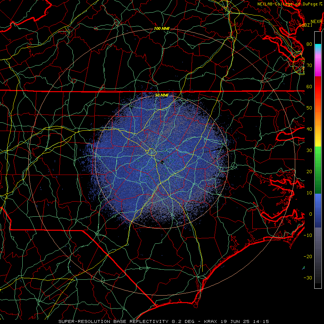Click the magenta segment of the color bar
The width and height of the screenshot is (324, 324).
point(318,68)
